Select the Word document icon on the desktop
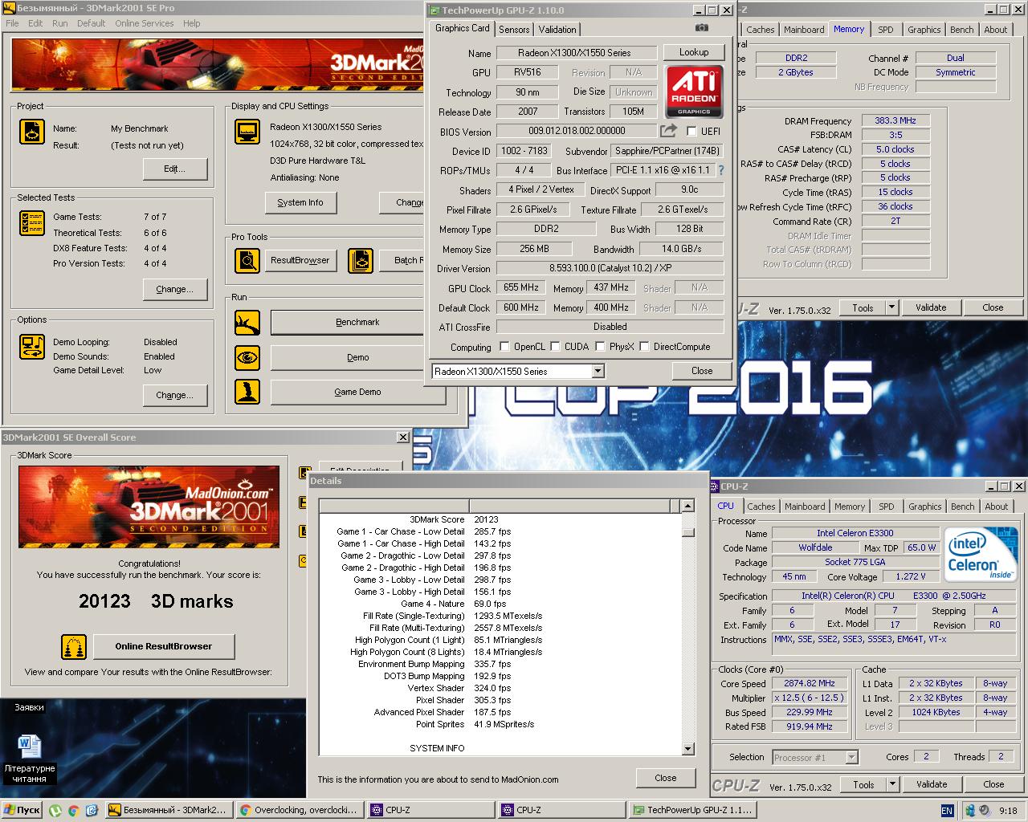 click(x=30, y=746)
